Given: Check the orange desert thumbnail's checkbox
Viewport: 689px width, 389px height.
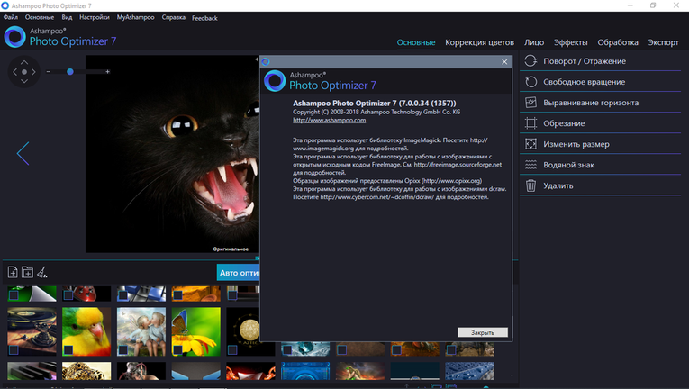Looking at the screenshot, I should pyautogui.click(x=177, y=295).
